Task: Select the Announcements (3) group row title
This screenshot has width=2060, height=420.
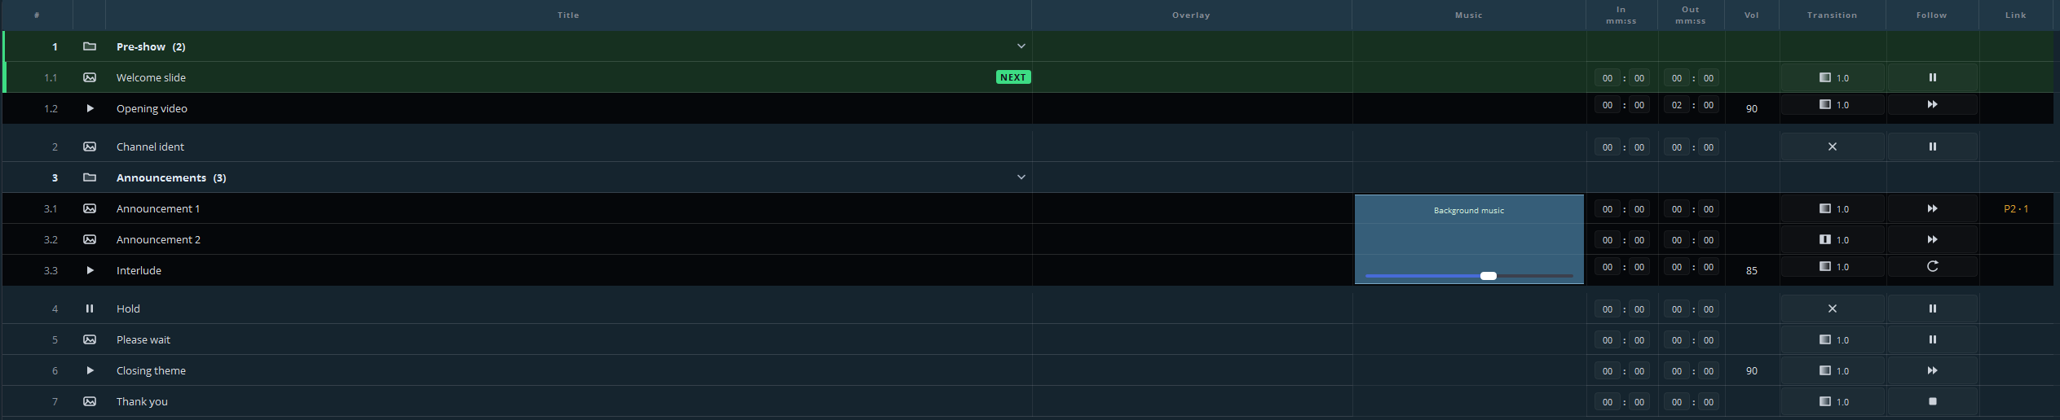Action: (x=171, y=177)
